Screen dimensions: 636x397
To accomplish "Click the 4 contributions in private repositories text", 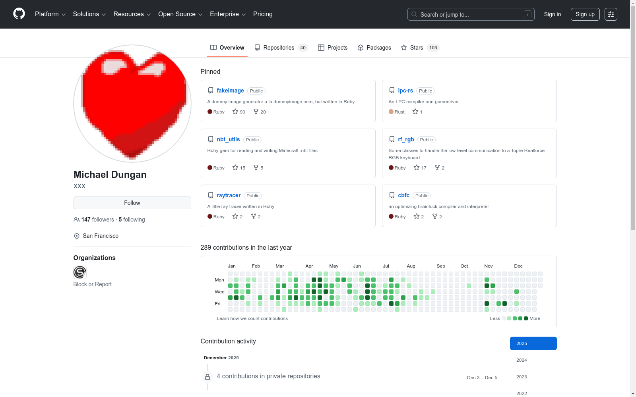I will click(268, 376).
